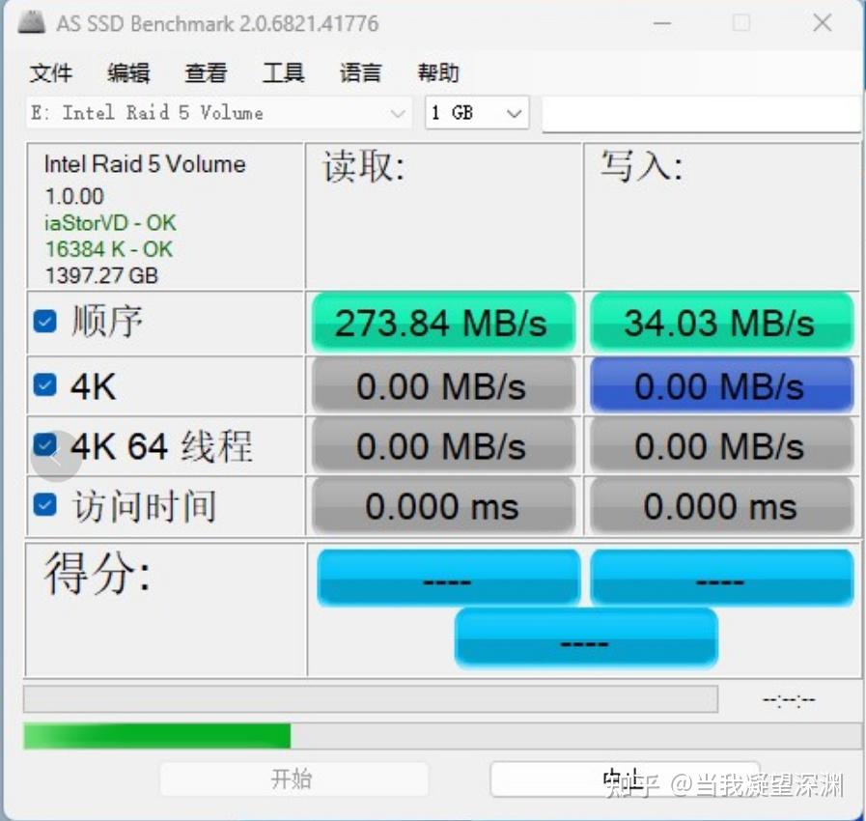The image size is (866, 821).
Task: Open the 文件 menu
Action: [52, 72]
